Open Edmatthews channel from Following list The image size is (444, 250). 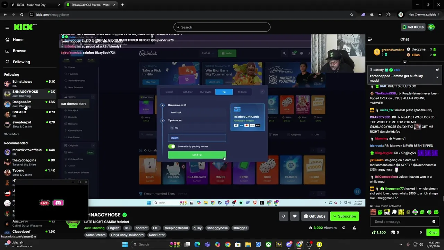click(x=29, y=83)
